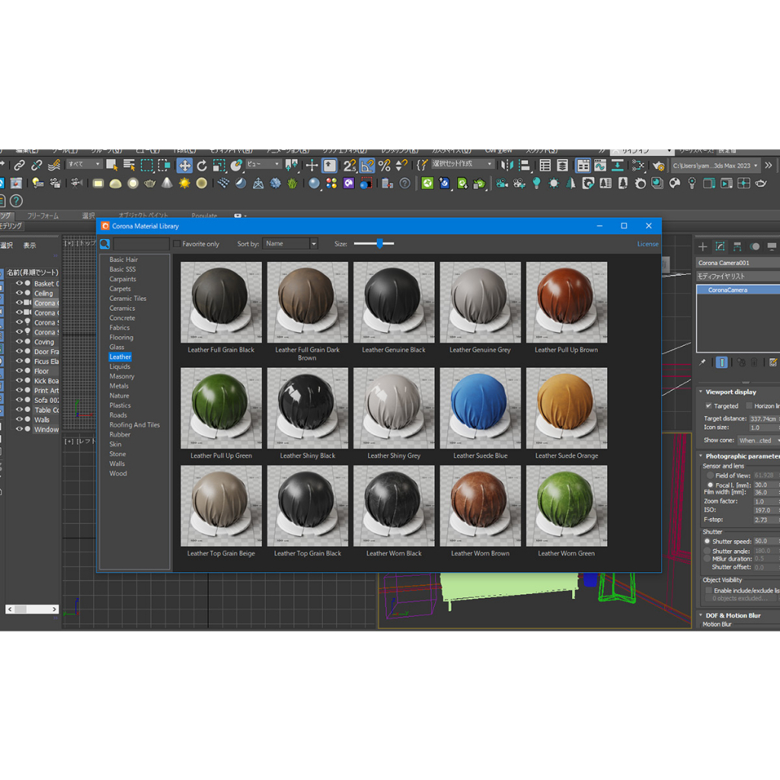Image resolution: width=780 pixels, height=780 pixels.
Task: Open Select by Name list icon
Action: (x=129, y=165)
